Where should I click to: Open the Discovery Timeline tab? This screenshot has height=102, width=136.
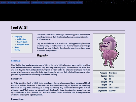tap(75, 3)
